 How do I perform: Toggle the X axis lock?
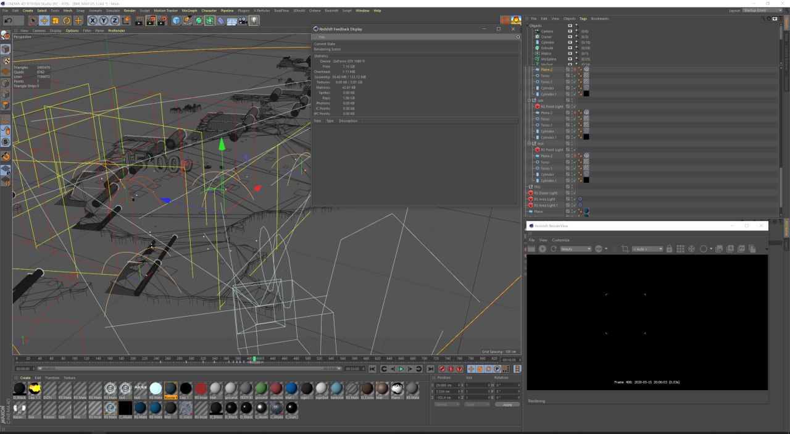click(93, 20)
